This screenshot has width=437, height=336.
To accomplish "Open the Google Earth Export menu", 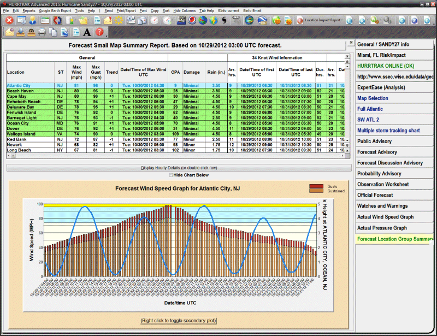I will (x=55, y=10).
